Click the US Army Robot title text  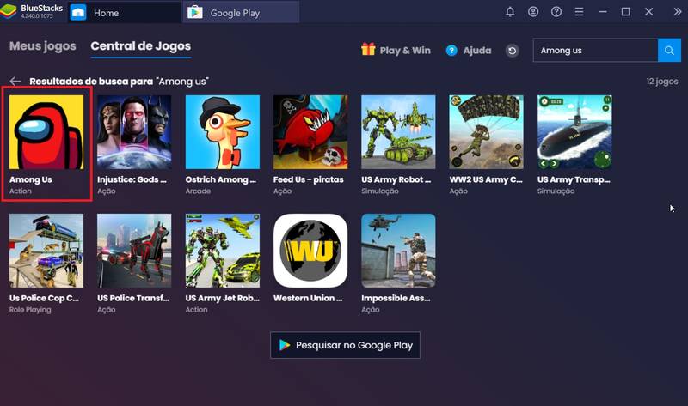click(x=396, y=179)
